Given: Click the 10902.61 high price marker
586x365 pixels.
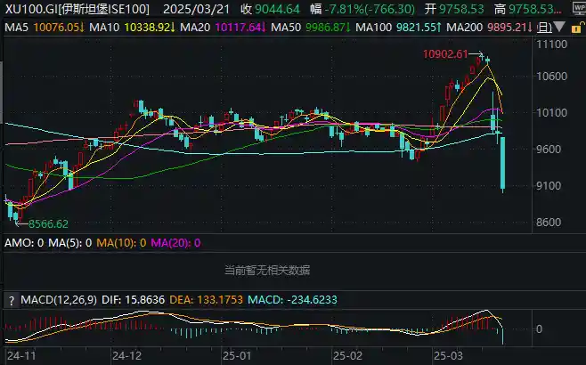Looking at the screenshot, I should (445, 54).
